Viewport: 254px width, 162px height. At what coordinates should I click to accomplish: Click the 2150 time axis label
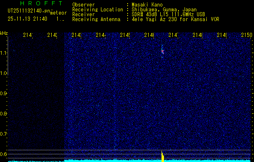click(246, 35)
